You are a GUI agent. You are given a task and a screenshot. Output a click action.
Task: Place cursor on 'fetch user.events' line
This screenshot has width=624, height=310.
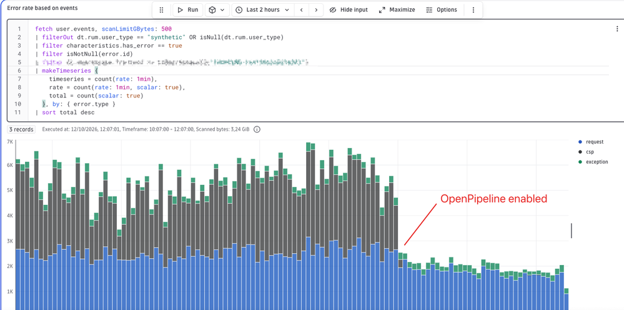click(104, 29)
